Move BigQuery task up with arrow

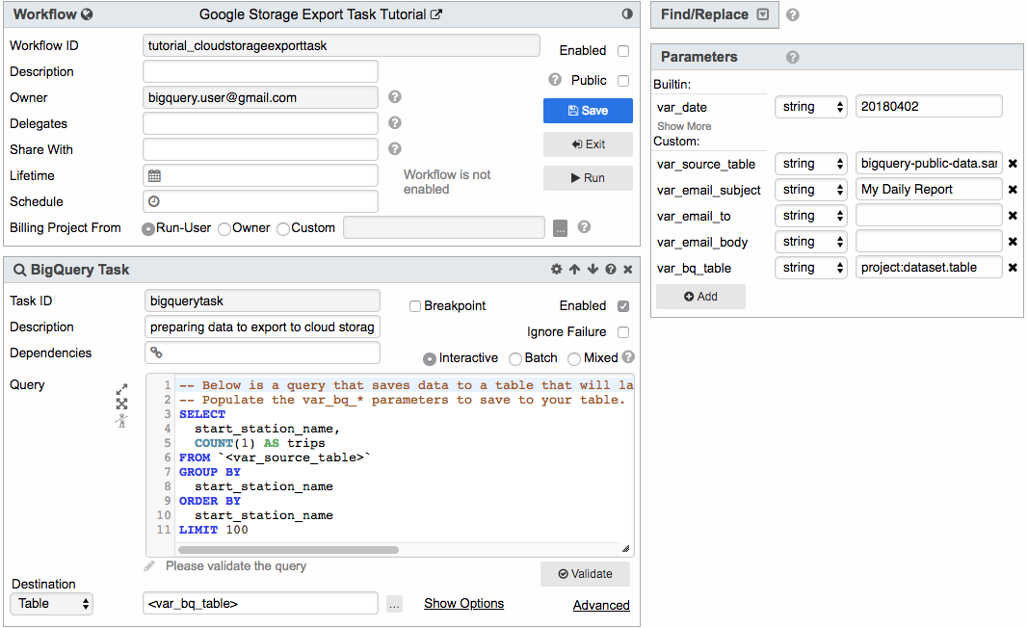574,270
